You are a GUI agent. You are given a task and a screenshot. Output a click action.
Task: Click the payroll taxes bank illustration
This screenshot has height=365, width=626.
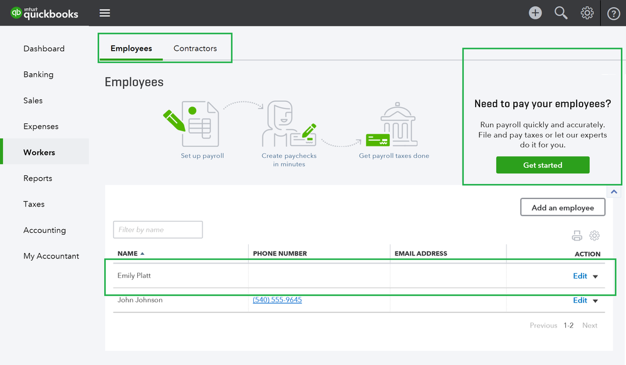(392, 125)
